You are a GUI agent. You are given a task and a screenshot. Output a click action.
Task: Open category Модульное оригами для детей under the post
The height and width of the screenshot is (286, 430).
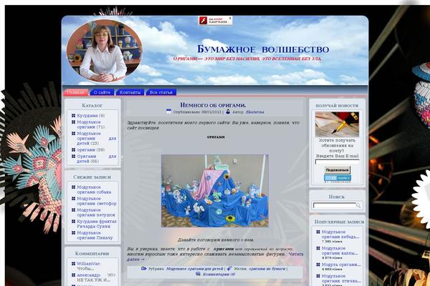[194, 269]
